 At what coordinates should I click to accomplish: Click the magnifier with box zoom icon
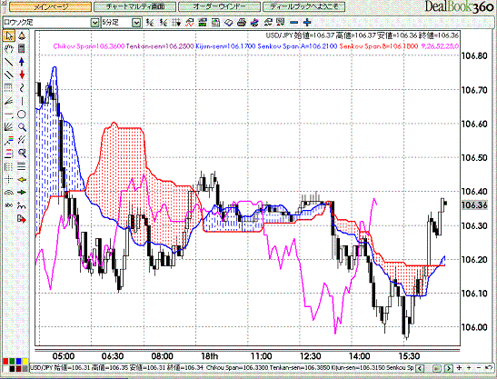click(x=22, y=154)
